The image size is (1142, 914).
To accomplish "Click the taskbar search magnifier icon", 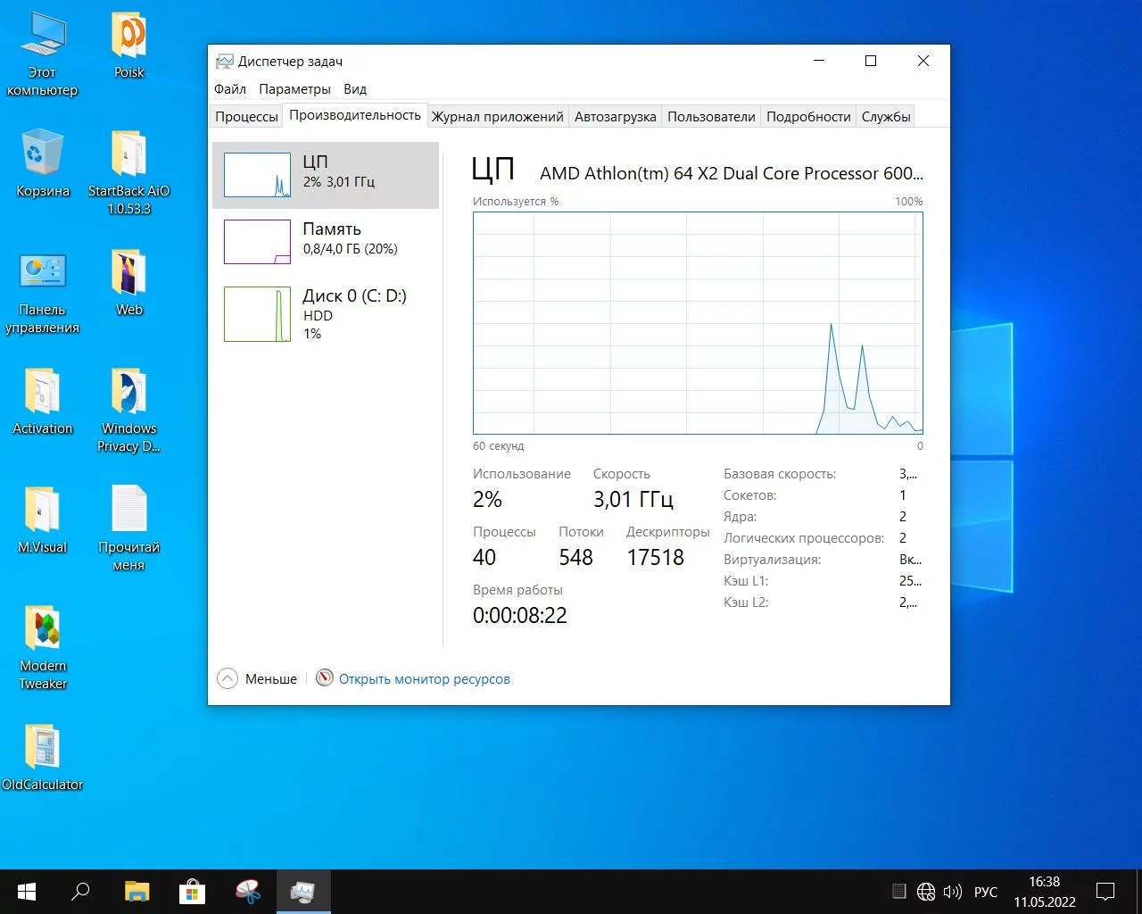I will (81, 892).
